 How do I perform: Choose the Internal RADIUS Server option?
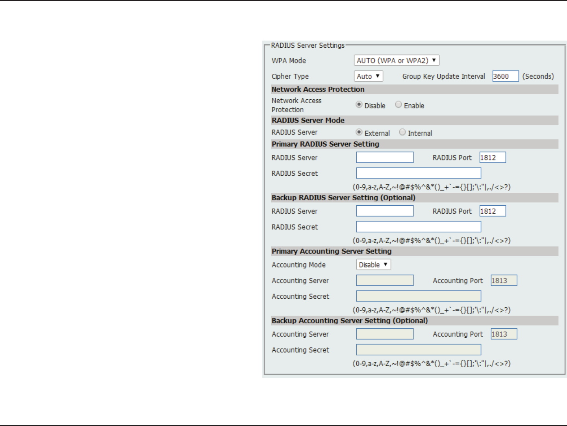(402, 132)
